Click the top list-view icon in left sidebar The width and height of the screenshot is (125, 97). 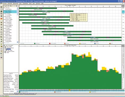pyautogui.click(x=1, y=7)
